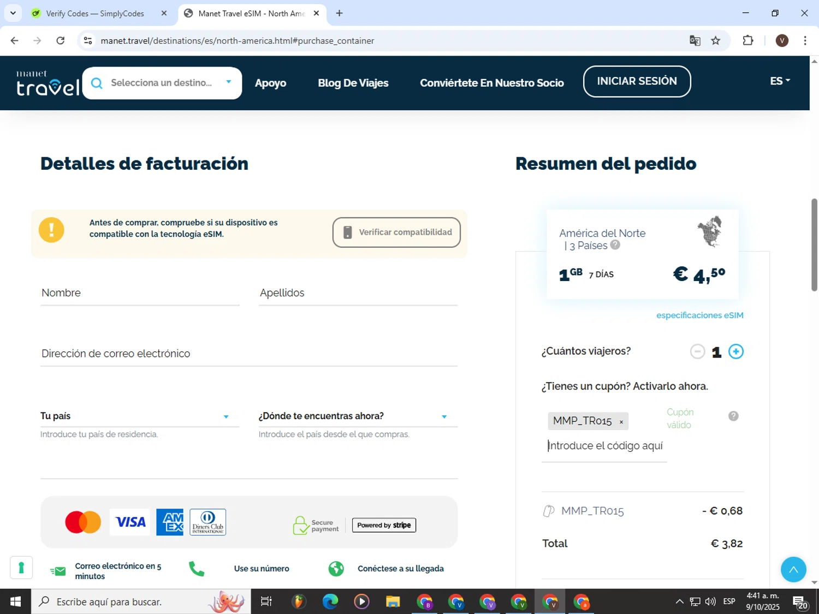Click the green accessibility widget icon
Image resolution: width=819 pixels, height=614 pixels.
[21, 568]
